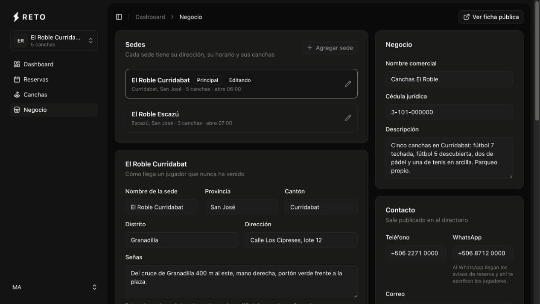The height and width of the screenshot is (304, 540).
Task: Go to Dashboard breadcrumb link
Action: [x=150, y=17]
